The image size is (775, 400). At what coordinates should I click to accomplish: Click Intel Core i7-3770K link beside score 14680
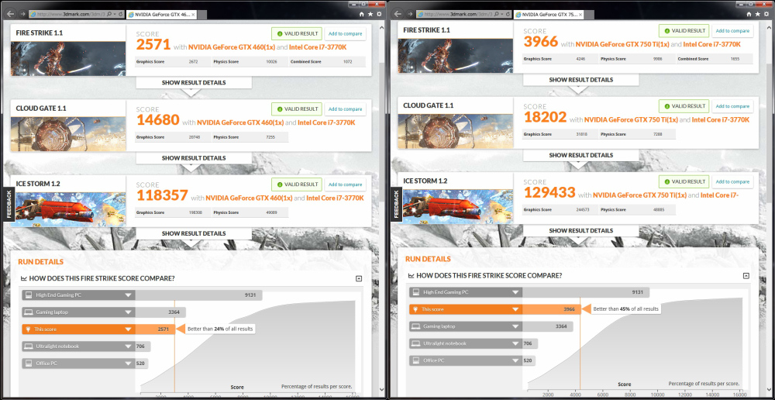coord(327,122)
